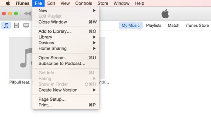Image resolution: width=211 pixels, height=117 pixels.
Task: Open the Window menu
Action: click(x=121, y=3)
